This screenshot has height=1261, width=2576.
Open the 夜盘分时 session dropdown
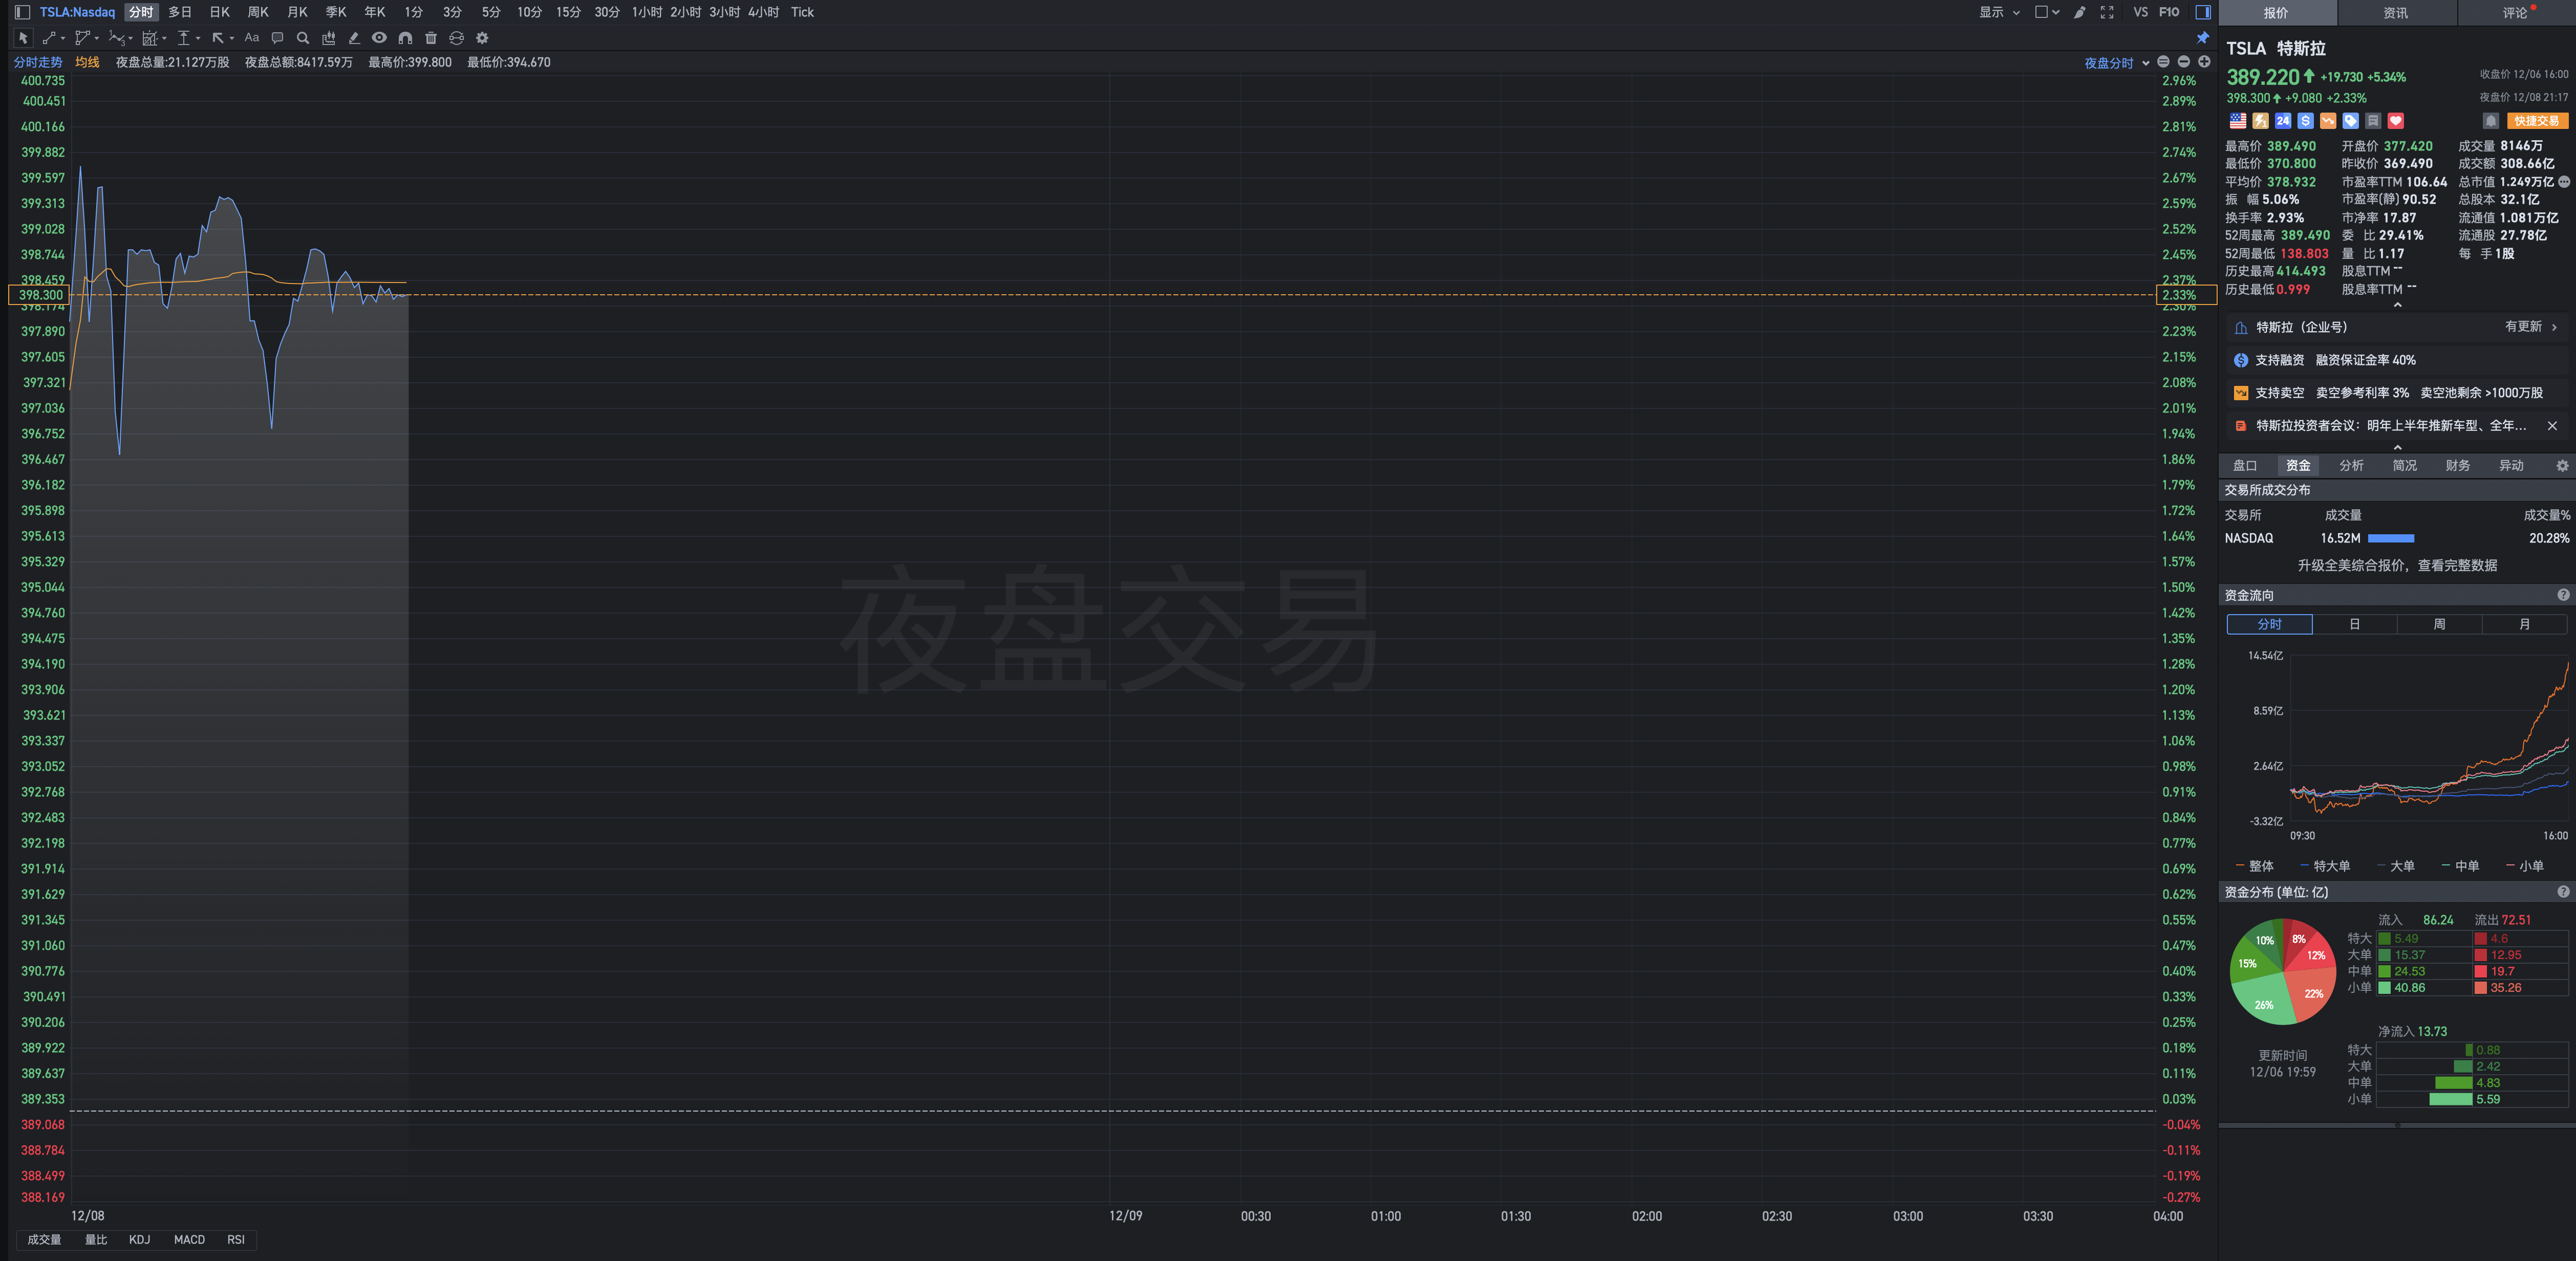[x=2116, y=63]
